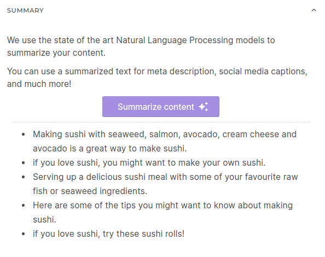325x257 pixels.
Task: Click the Summarize content button
Action: click(161, 107)
